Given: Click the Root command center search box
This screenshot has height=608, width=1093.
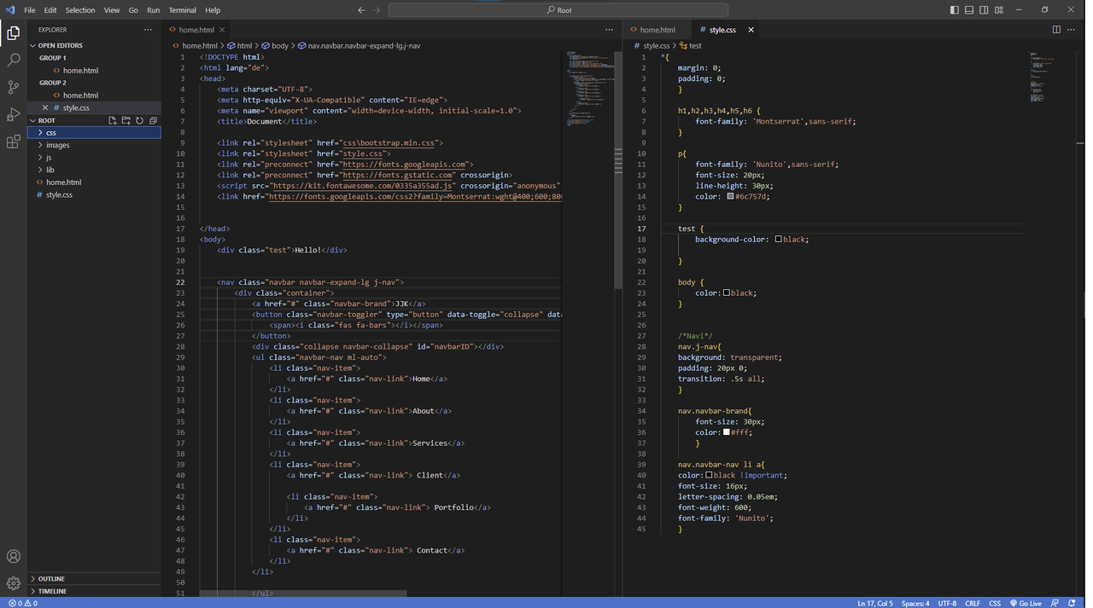Looking at the screenshot, I should [x=559, y=10].
